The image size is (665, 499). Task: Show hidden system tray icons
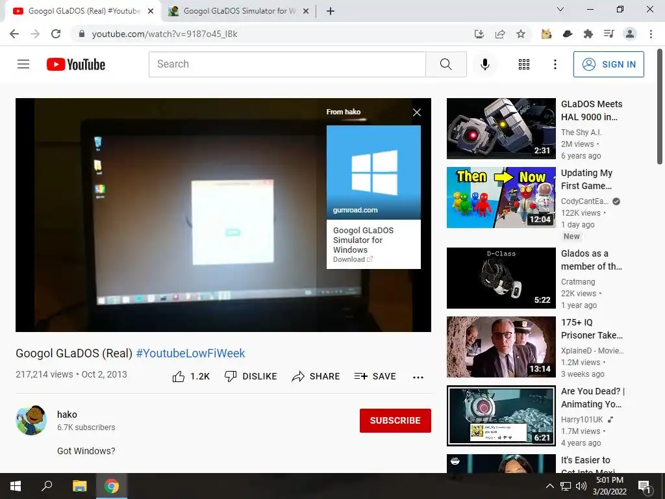coord(549,486)
